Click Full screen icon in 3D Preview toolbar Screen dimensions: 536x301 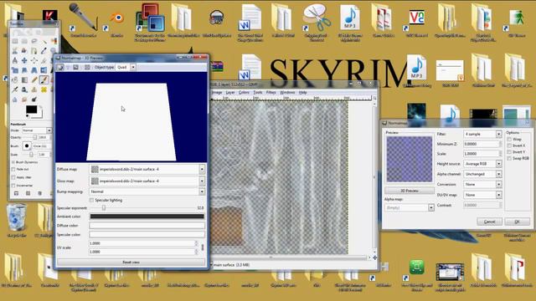[87, 67]
